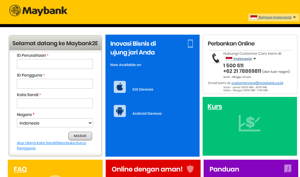Click the Panduan info book icon

click(288, 169)
